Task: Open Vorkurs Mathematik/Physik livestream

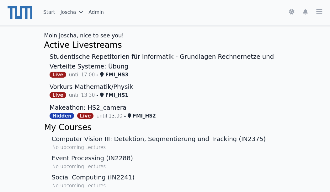Action: tap(91, 87)
